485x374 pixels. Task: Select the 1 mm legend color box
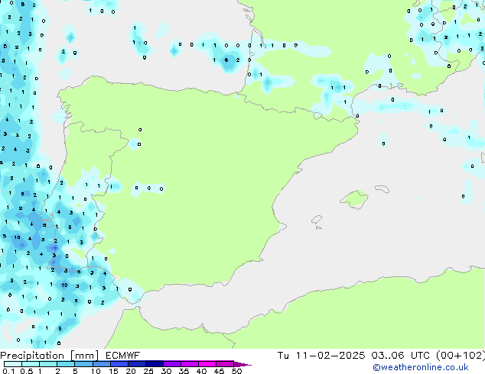[48, 364]
